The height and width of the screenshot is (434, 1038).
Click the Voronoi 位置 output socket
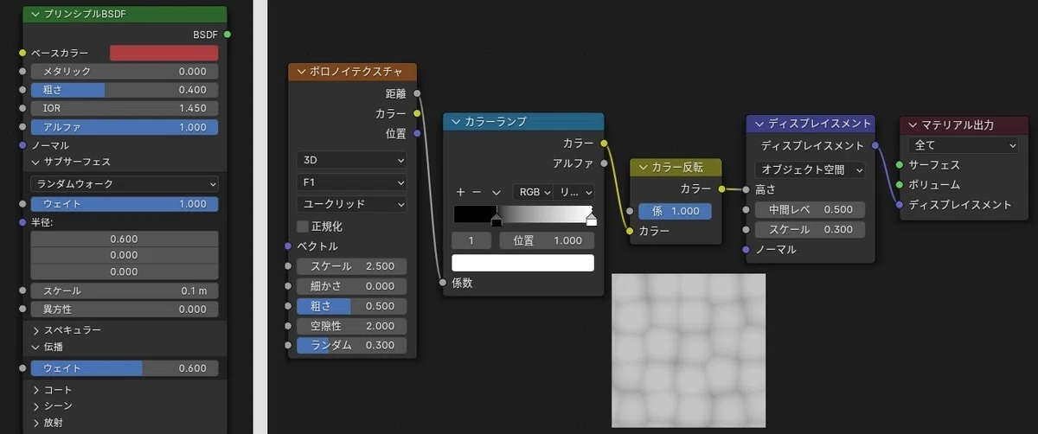417,133
